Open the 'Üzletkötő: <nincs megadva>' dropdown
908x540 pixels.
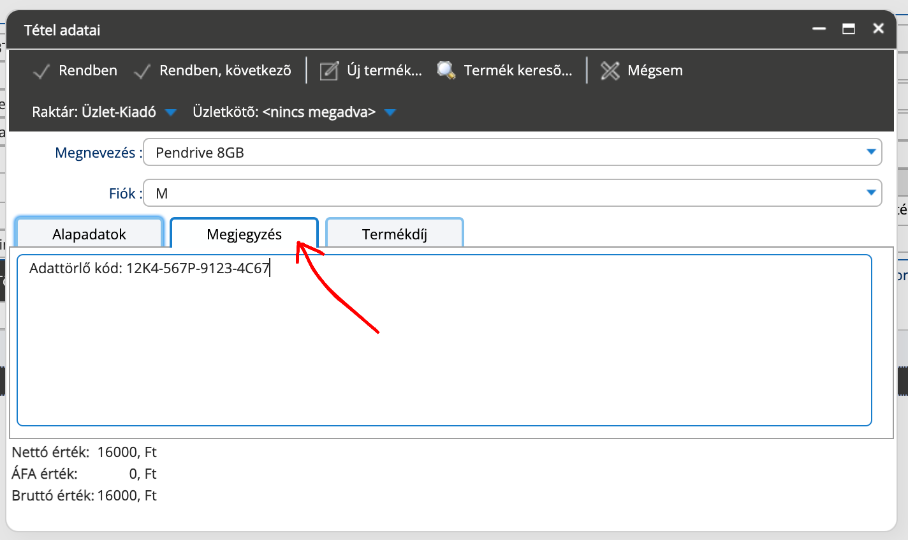390,112
